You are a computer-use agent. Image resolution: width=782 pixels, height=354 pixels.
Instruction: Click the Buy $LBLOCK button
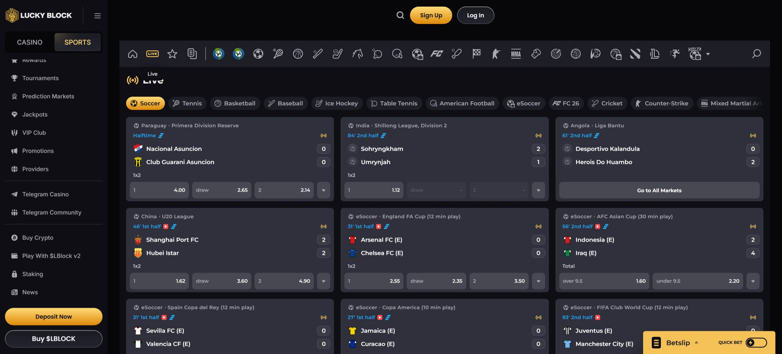pos(54,339)
